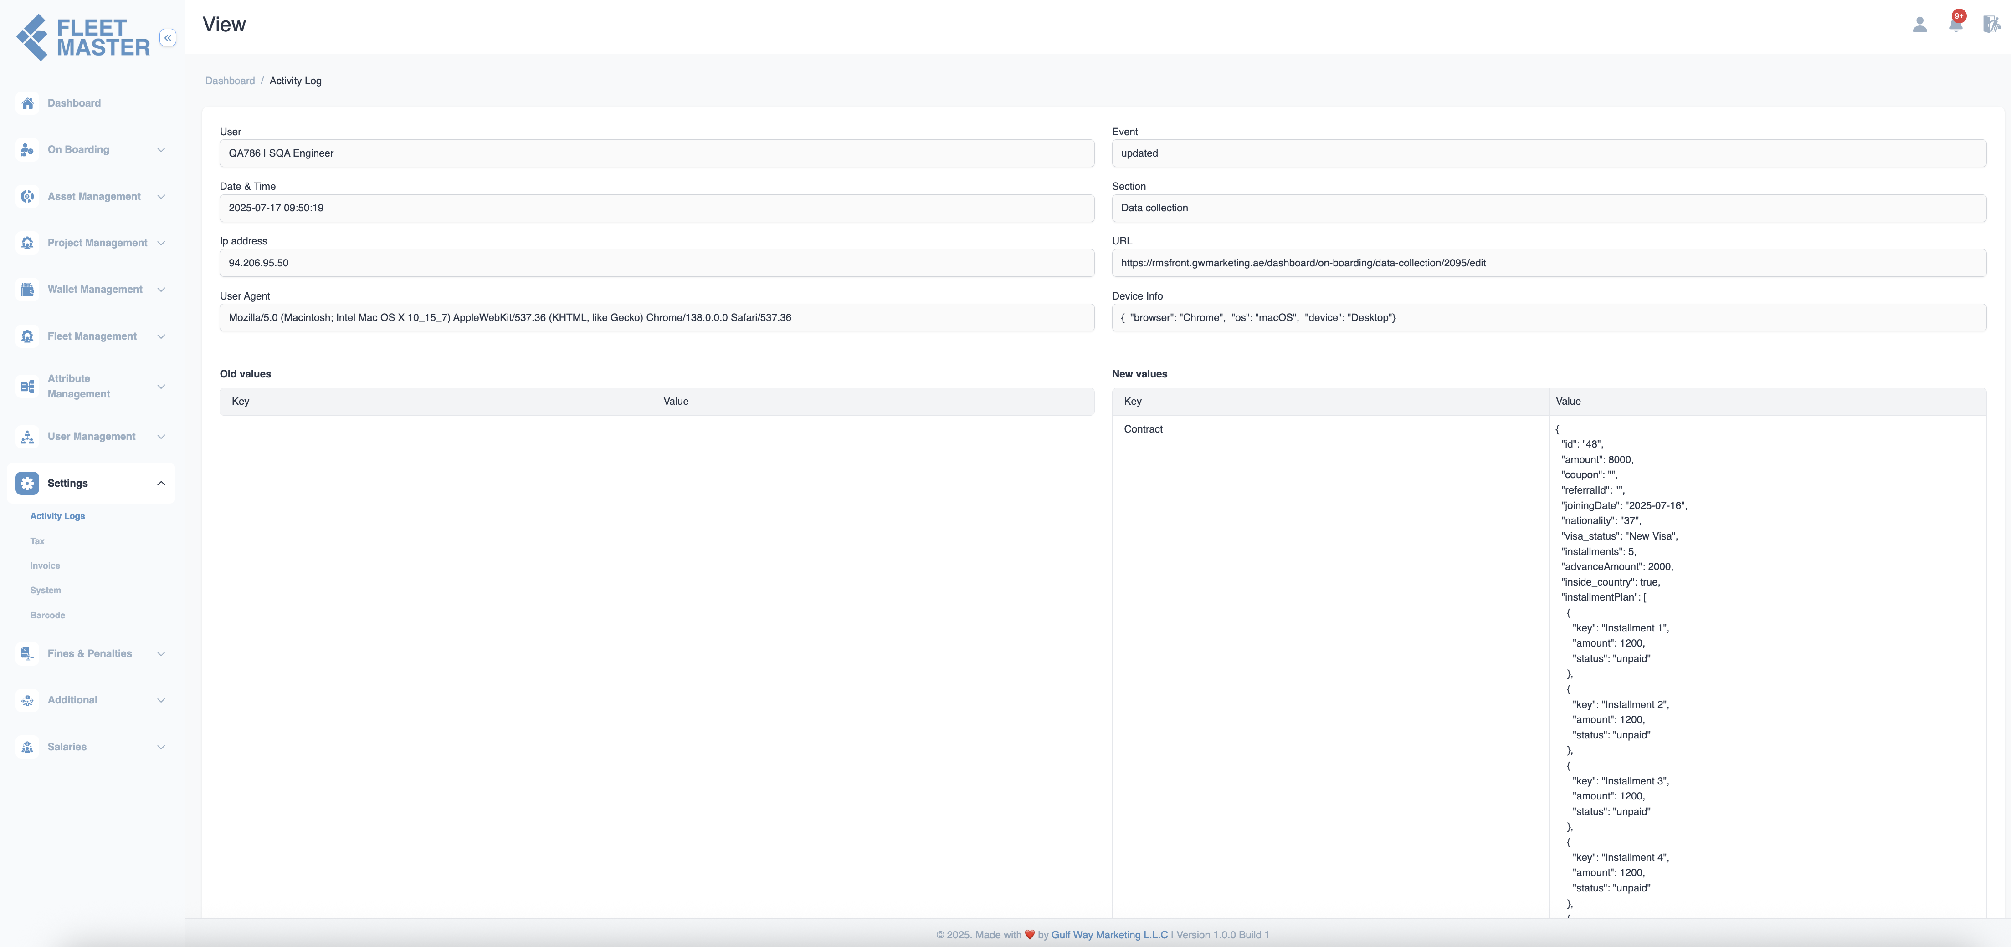This screenshot has height=947, width=2011.
Task: Expand the User Management menu chevron
Action: click(161, 436)
